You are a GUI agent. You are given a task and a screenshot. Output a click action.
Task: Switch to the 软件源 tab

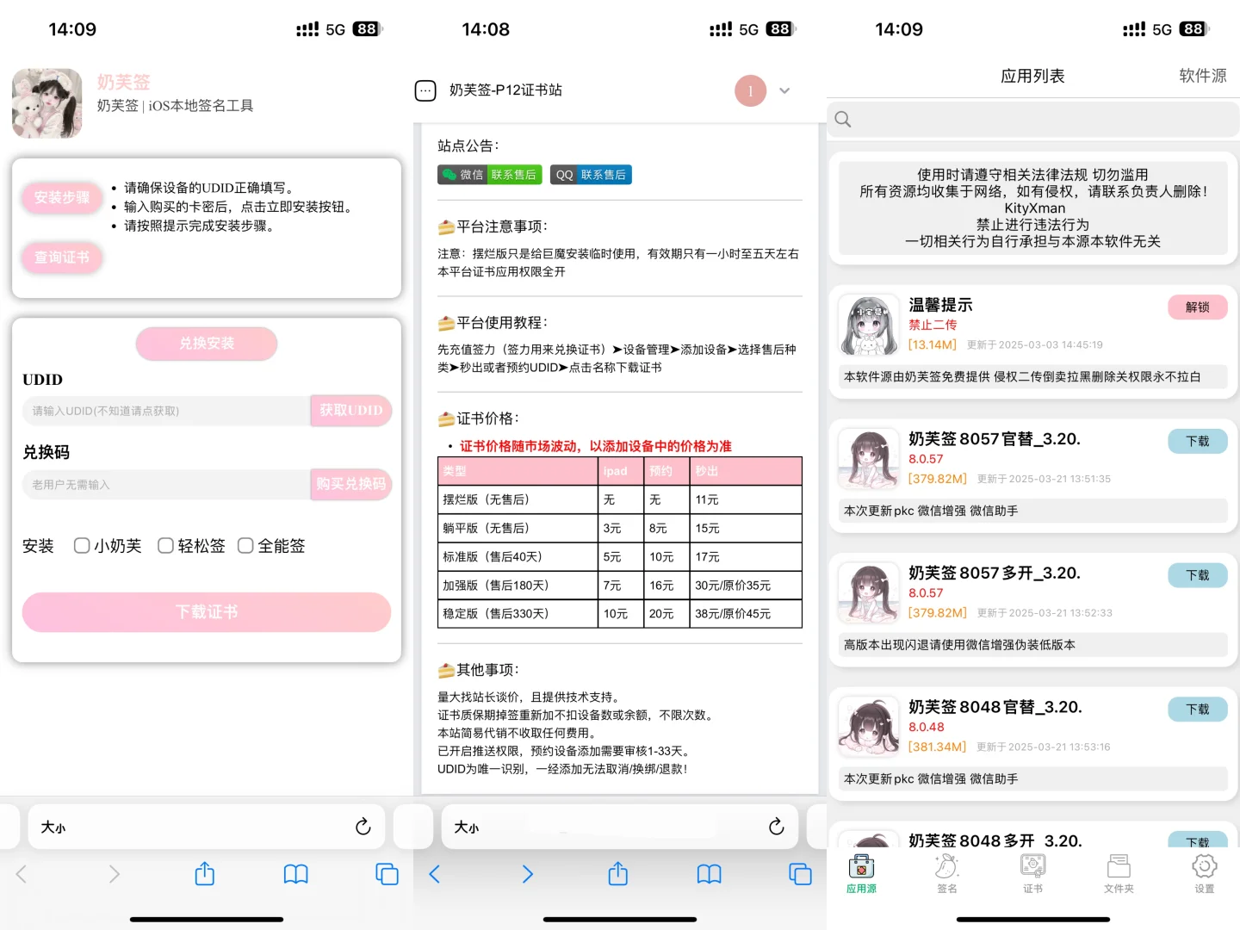(1203, 75)
